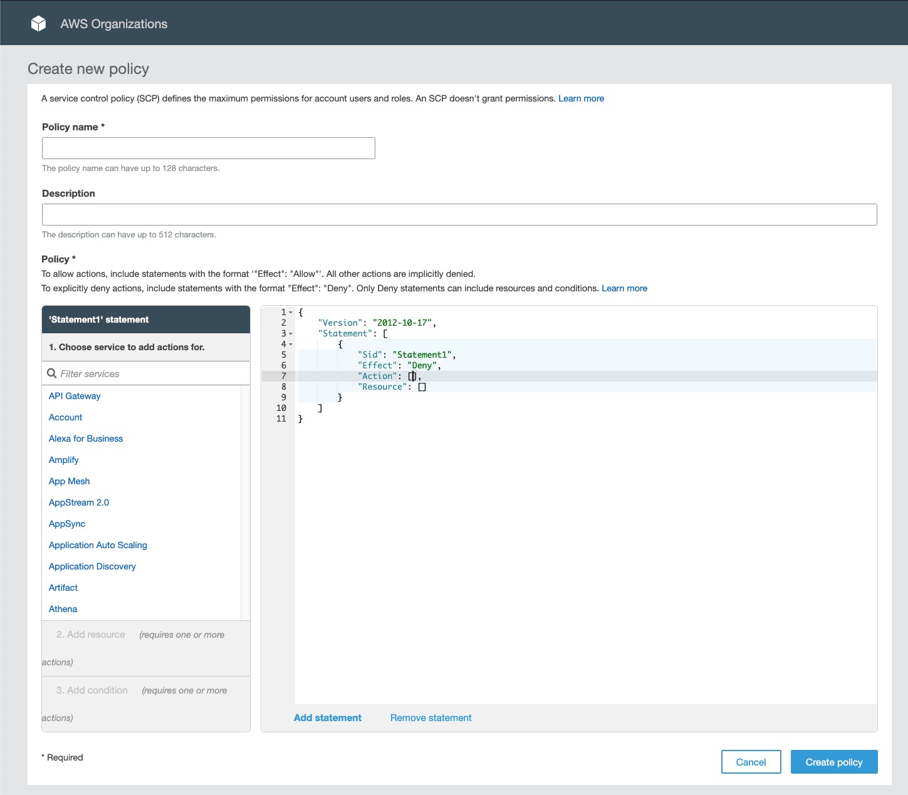Image resolution: width=908 pixels, height=795 pixels.
Task: Click the Policy name input field
Action: point(208,148)
